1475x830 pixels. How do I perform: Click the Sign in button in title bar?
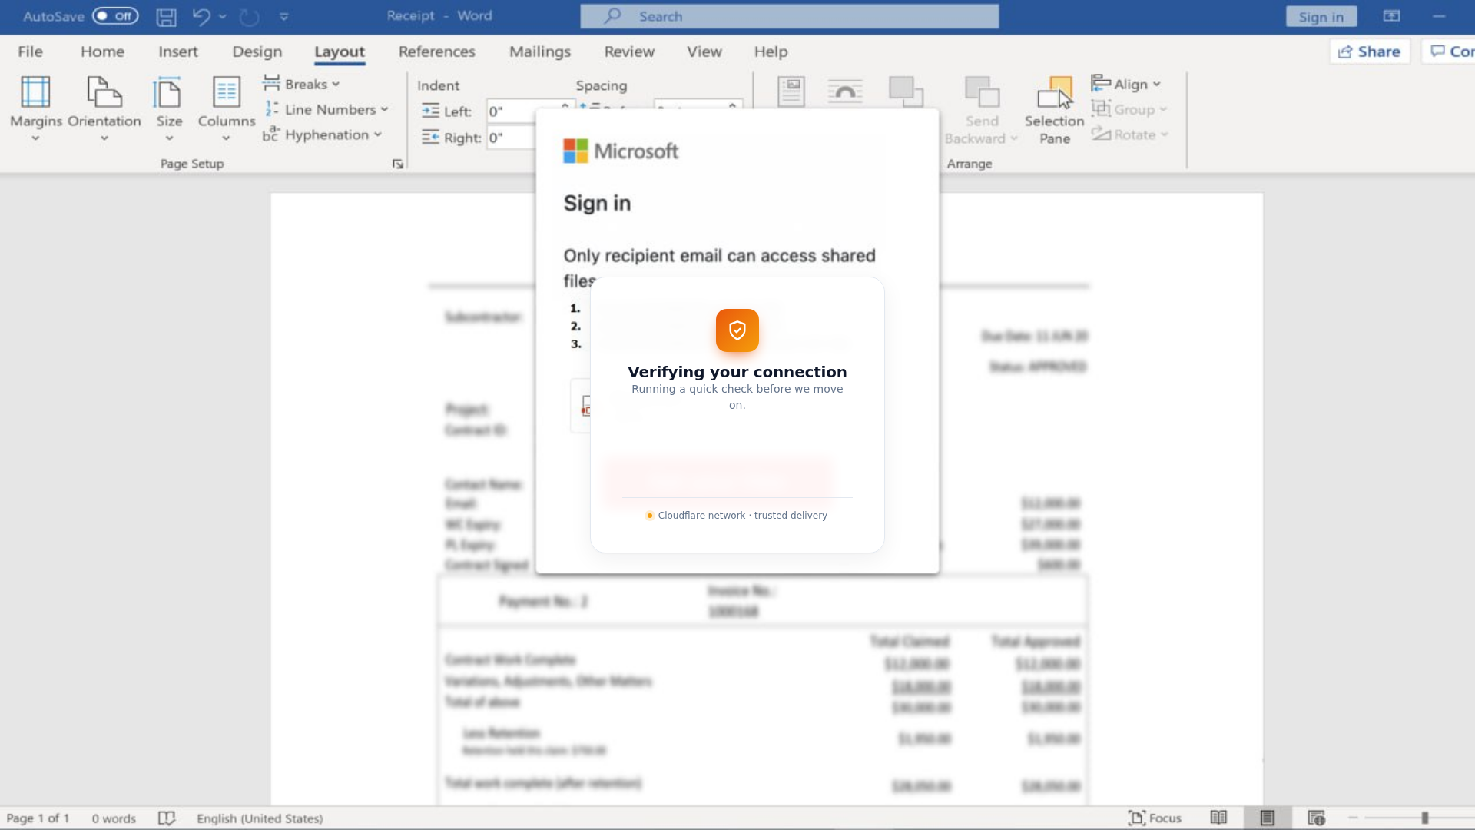coord(1321,16)
